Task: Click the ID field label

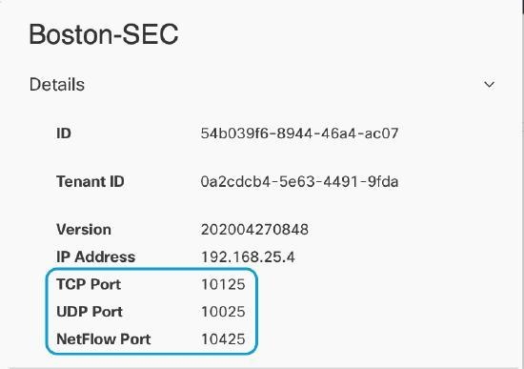Action: tap(64, 133)
